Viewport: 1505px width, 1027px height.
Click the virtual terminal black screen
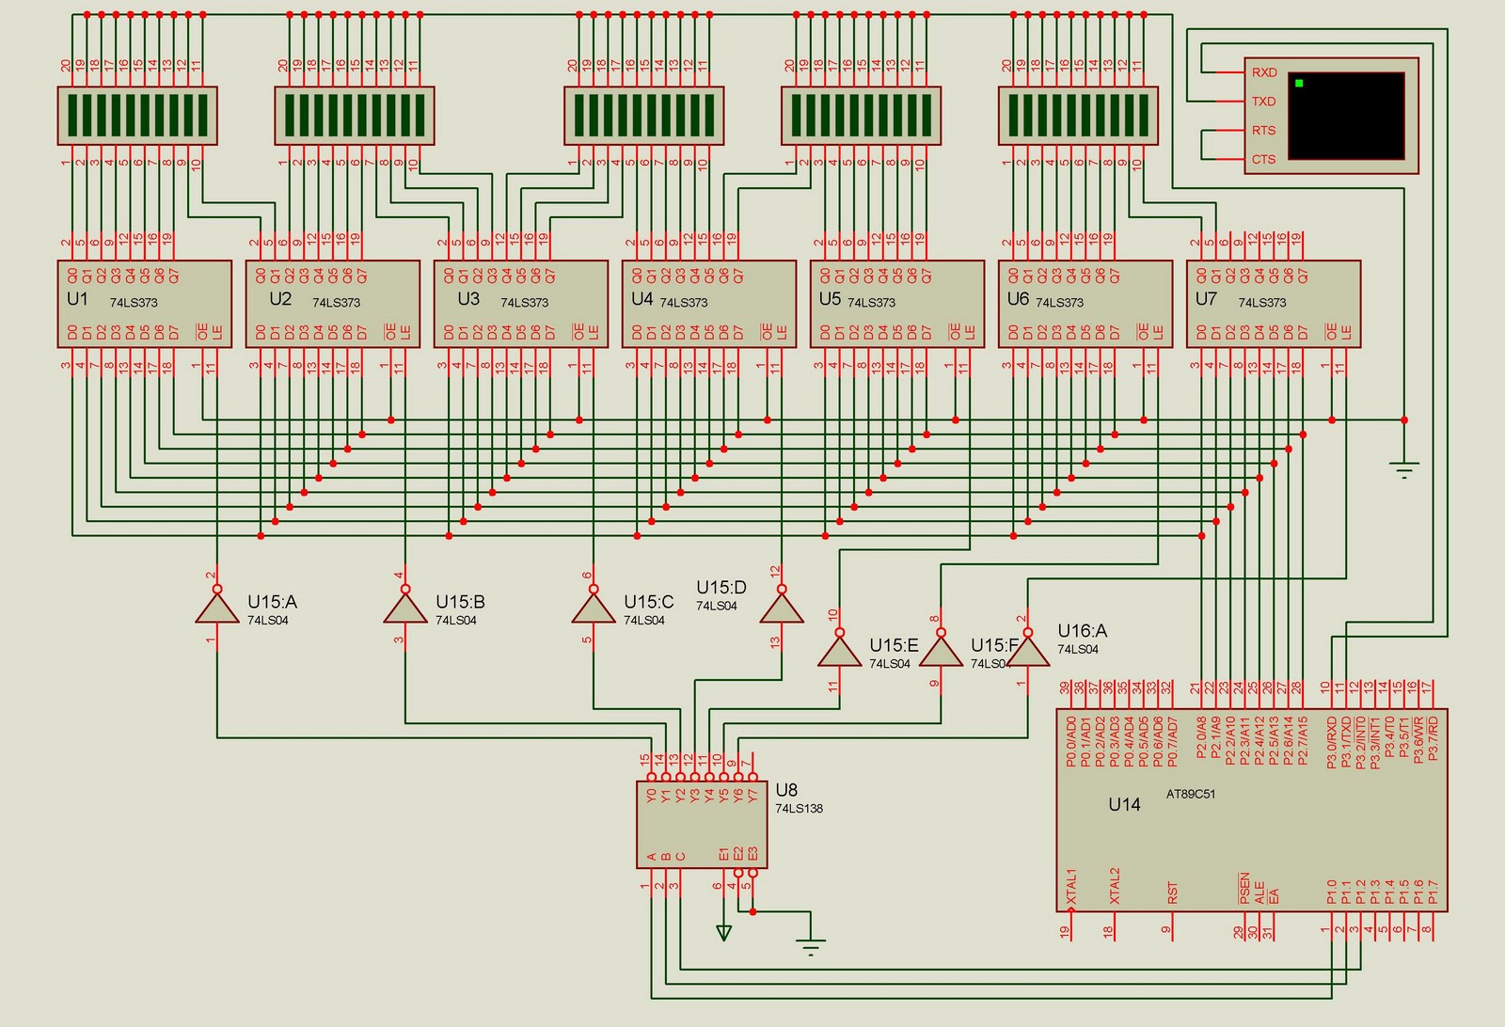1346,115
